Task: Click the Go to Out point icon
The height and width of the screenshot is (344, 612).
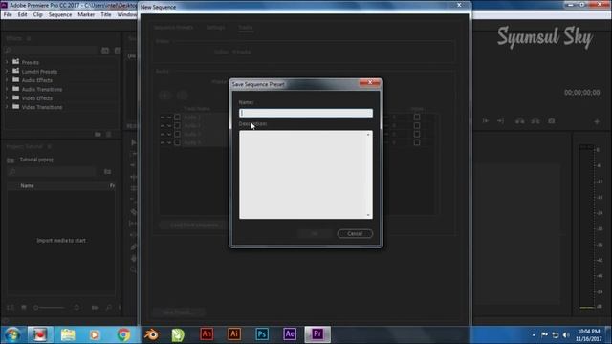Action: [500, 121]
